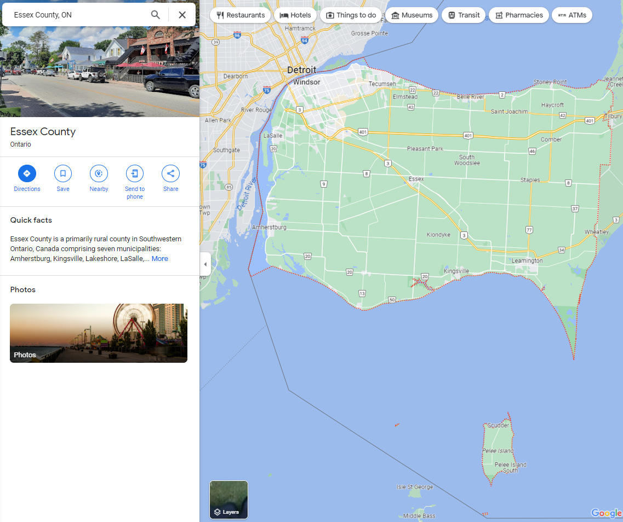Click the Essex town label
623x522 pixels.
point(416,179)
